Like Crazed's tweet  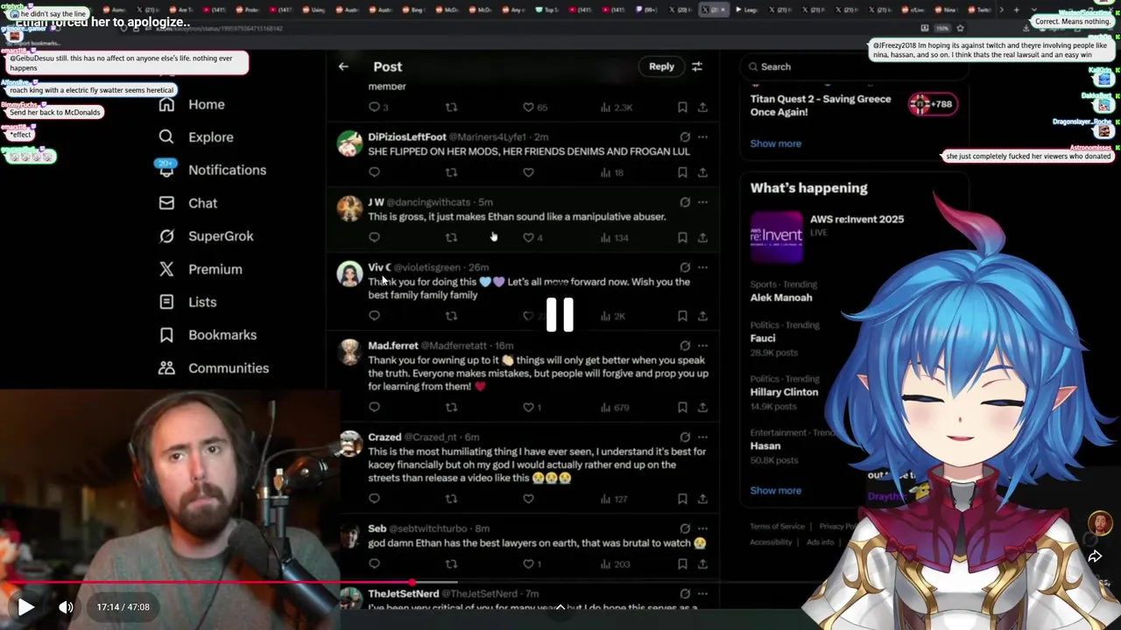528,499
